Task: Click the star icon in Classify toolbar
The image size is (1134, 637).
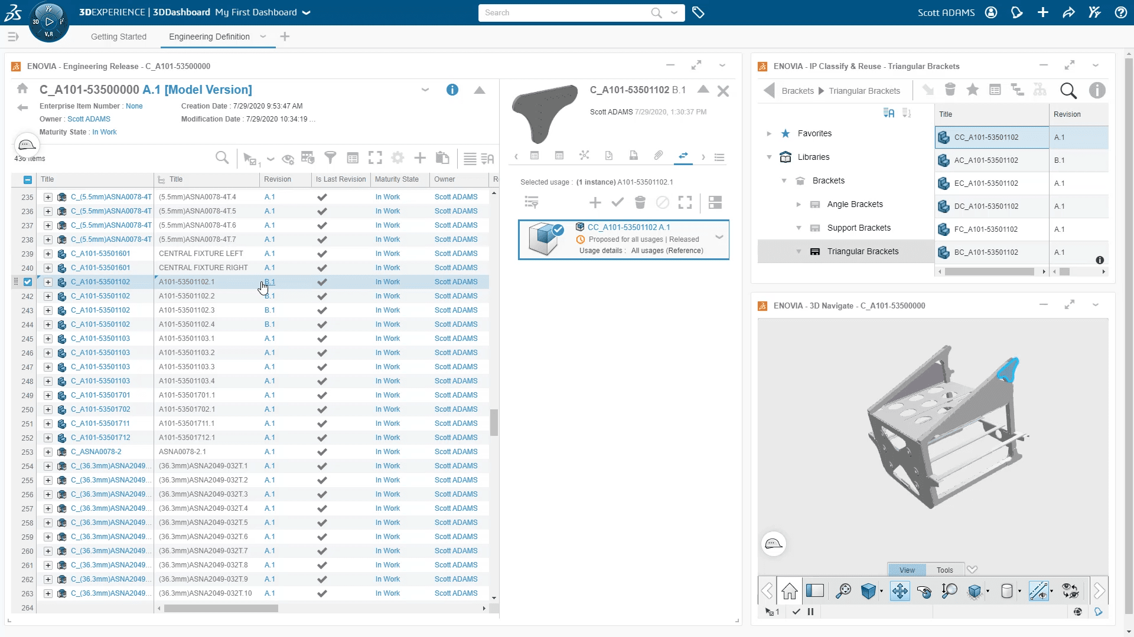Action: 972,90
